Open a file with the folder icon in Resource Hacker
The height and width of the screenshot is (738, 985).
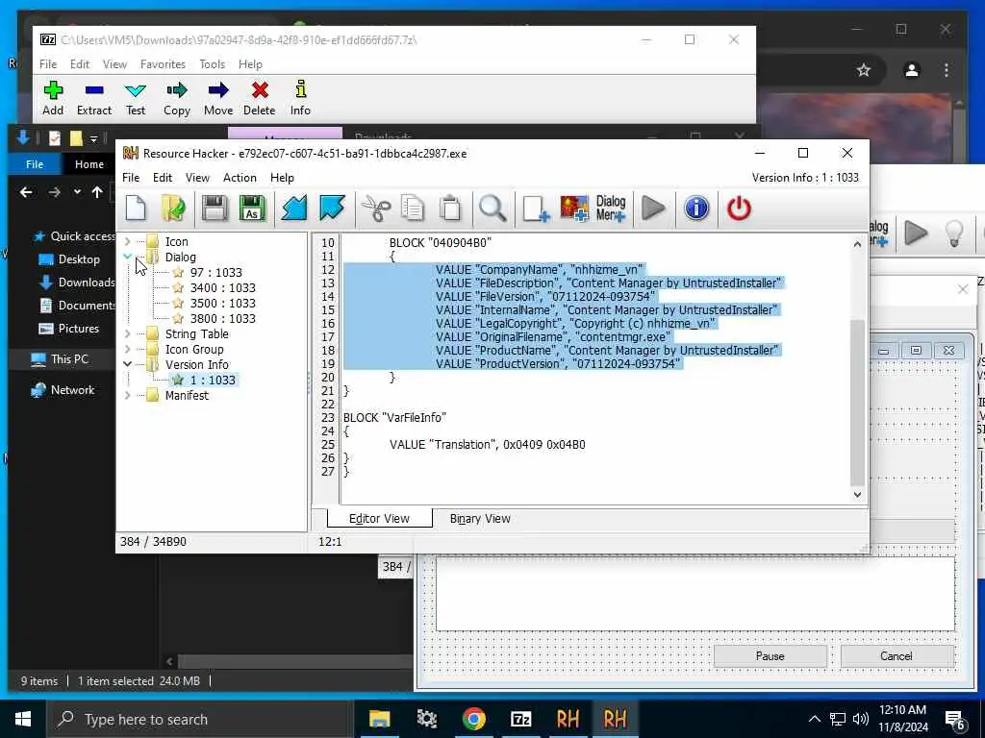click(173, 209)
